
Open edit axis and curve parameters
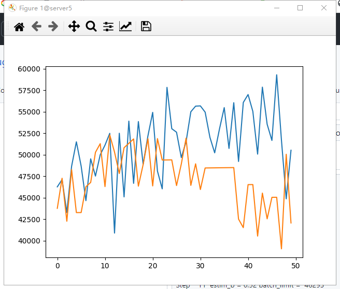[125, 26]
